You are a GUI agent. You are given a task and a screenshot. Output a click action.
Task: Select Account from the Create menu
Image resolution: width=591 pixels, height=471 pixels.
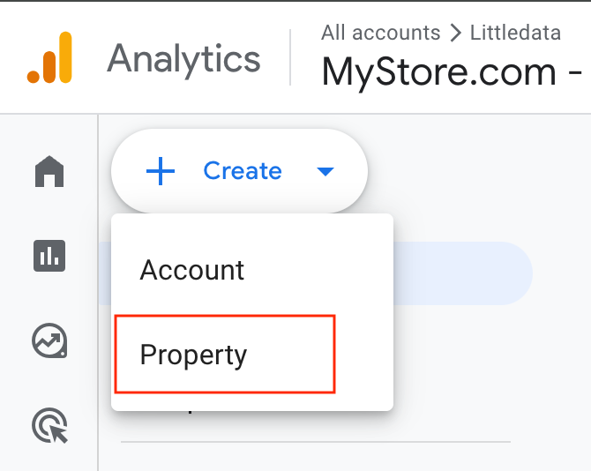[x=191, y=270]
